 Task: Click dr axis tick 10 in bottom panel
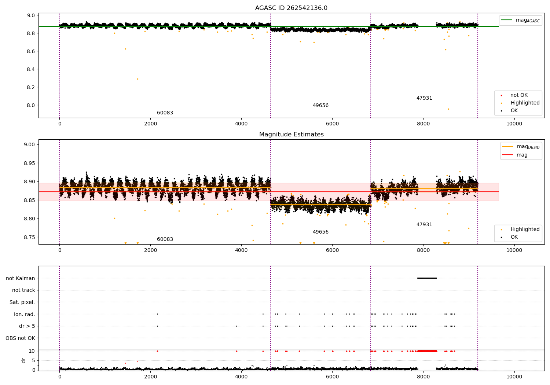(32, 351)
